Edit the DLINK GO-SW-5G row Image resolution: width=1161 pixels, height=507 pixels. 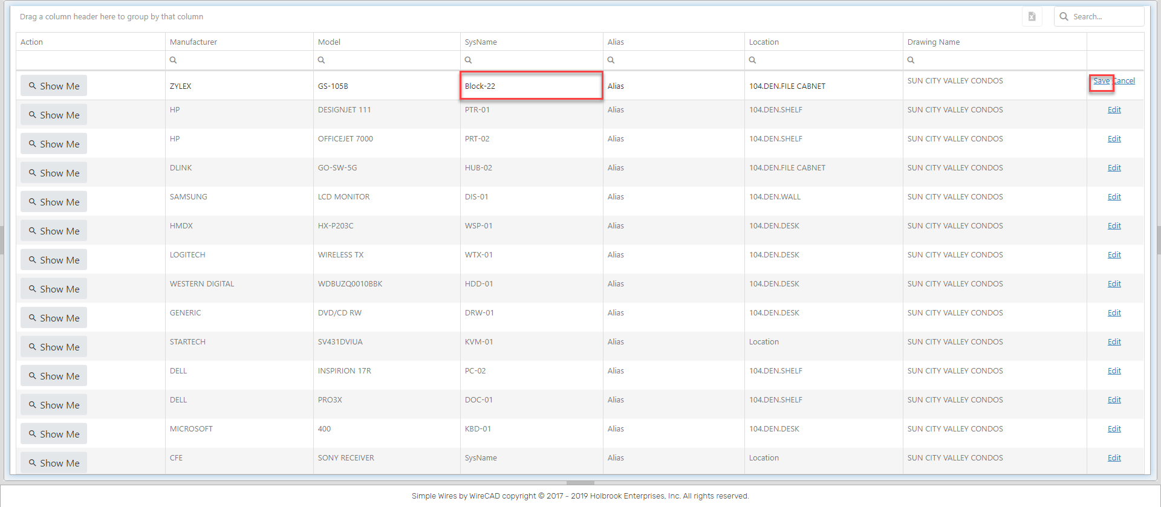(x=1114, y=168)
